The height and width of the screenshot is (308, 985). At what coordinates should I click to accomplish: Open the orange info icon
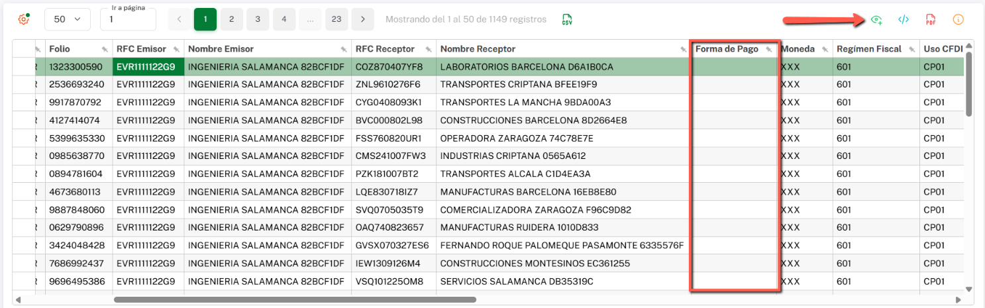click(958, 20)
